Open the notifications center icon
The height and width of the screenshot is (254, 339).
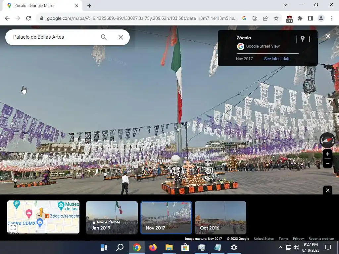328,247
